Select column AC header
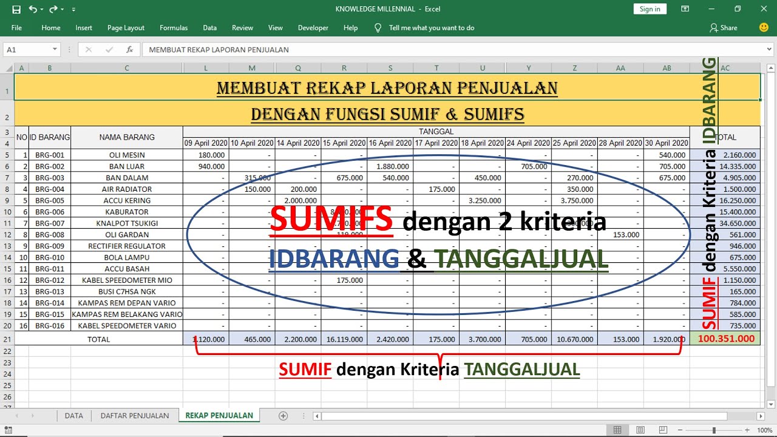Viewport: 777px width, 437px height. pyautogui.click(x=725, y=68)
